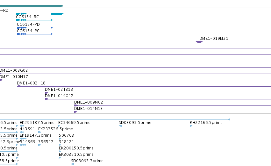Viewport: 271px width, 166px height.
Task: Click the DME1-019M21 clone label
Action: (214, 38)
